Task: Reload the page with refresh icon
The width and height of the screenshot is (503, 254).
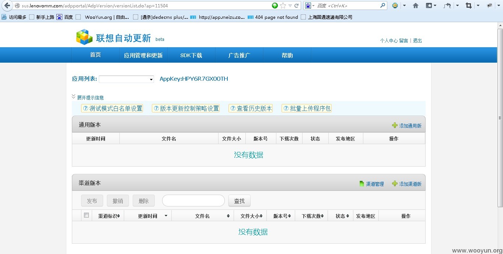Action: [296, 6]
